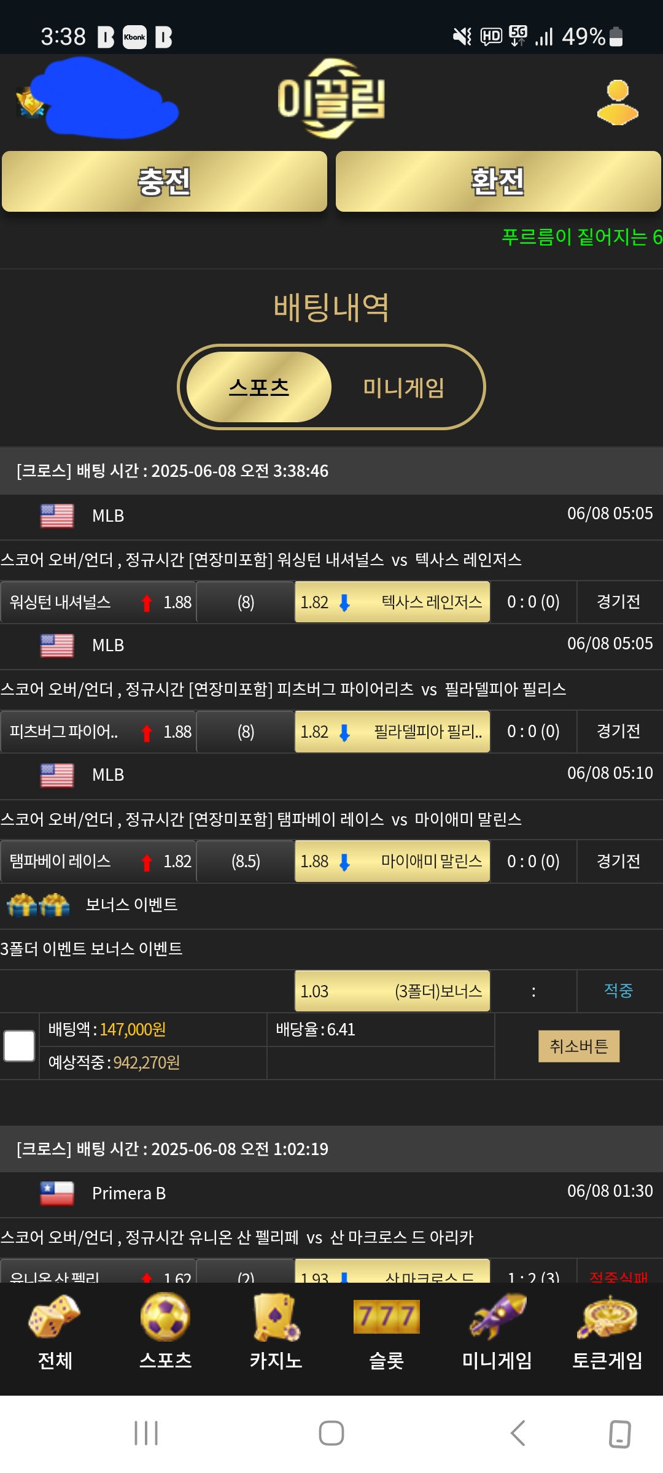Select 텍사스 레인저스 1.82 odds cell
The width and height of the screenshot is (663, 1473).
click(x=392, y=602)
